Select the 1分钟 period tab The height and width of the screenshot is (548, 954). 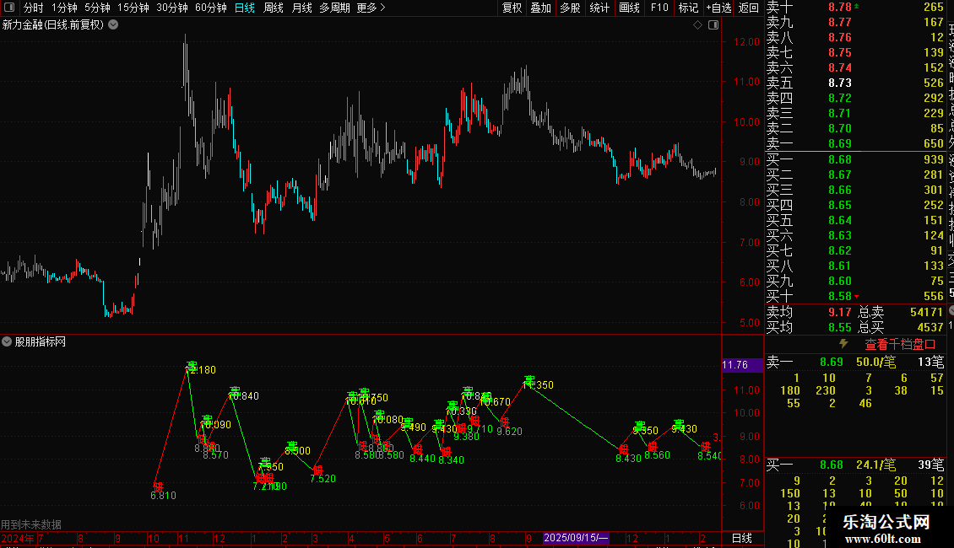point(64,8)
